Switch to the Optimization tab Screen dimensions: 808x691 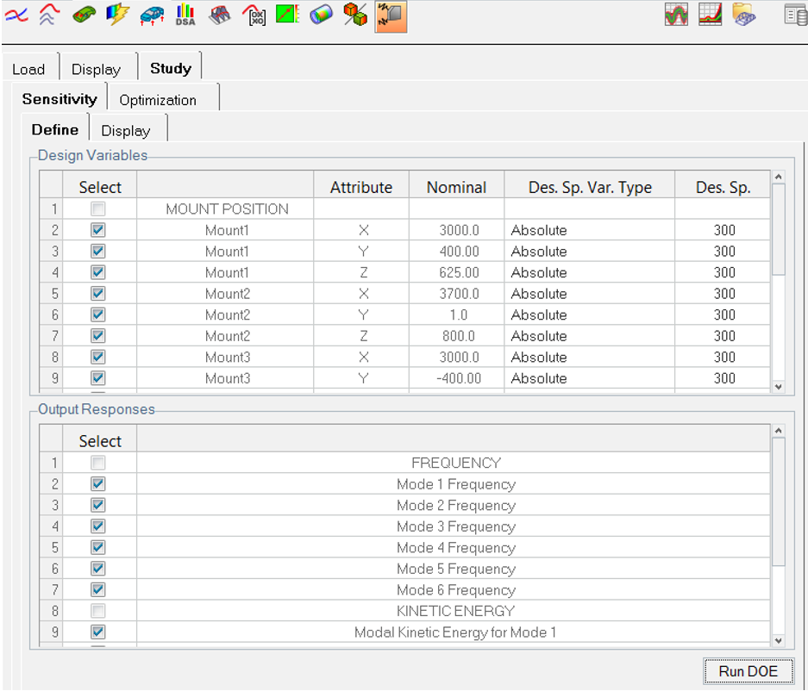pyautogui.click(x=158, y=100)
